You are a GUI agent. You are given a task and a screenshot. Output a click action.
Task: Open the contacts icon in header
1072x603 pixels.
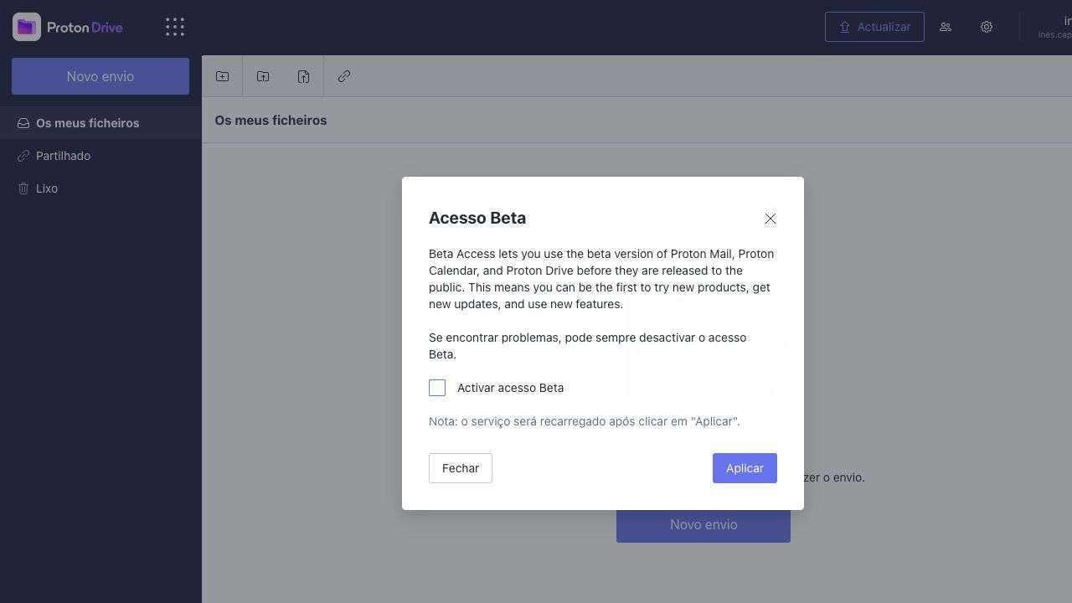pos(946,27)
